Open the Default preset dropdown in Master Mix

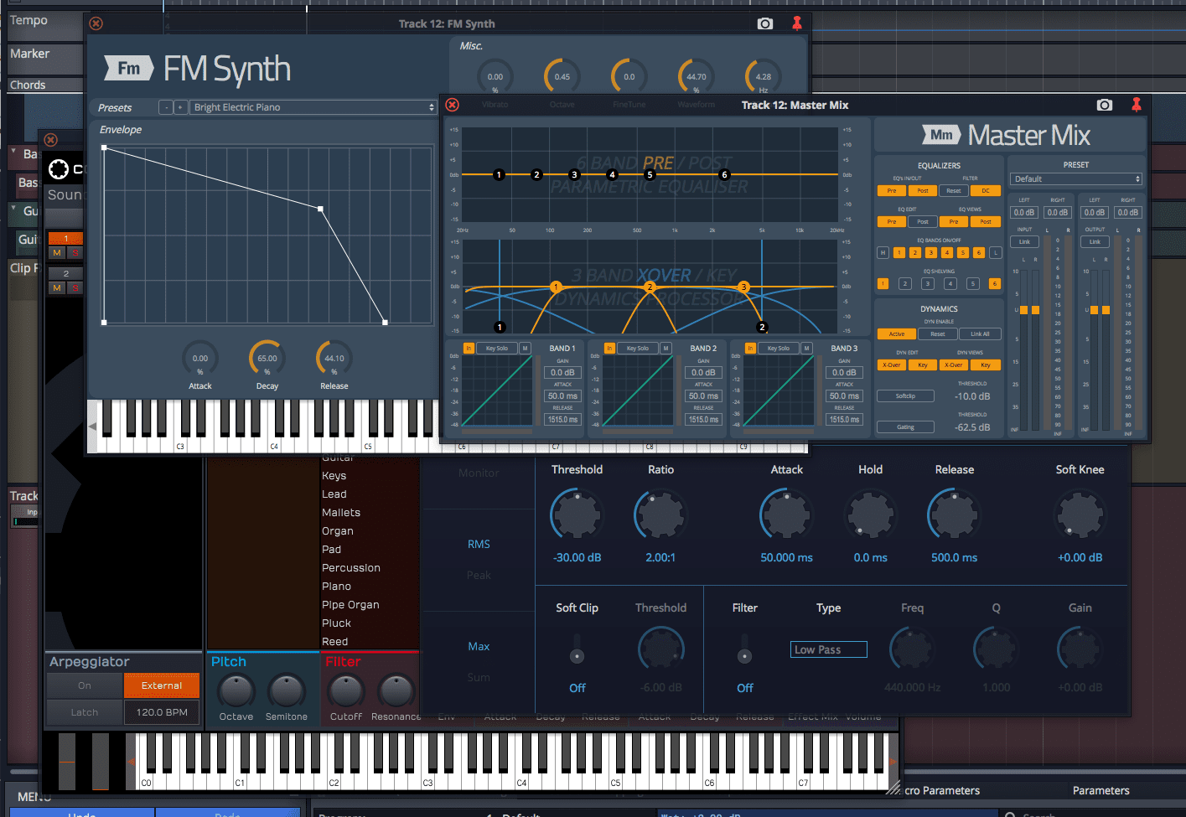1075,178
